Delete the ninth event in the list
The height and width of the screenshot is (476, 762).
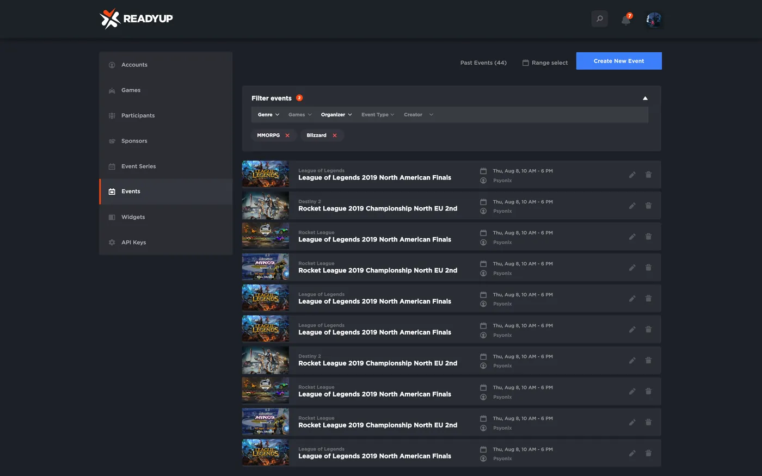648,423
